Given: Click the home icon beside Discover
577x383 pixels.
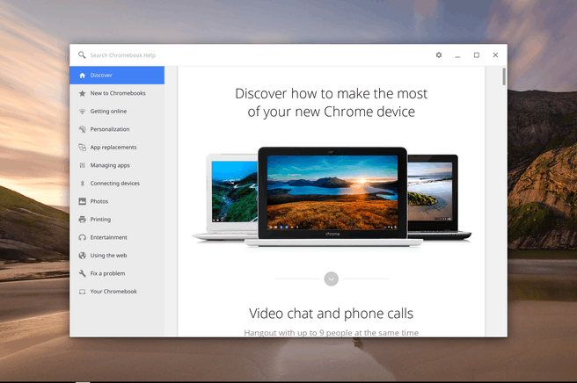Looking at the screenshot, I should 82,76.
